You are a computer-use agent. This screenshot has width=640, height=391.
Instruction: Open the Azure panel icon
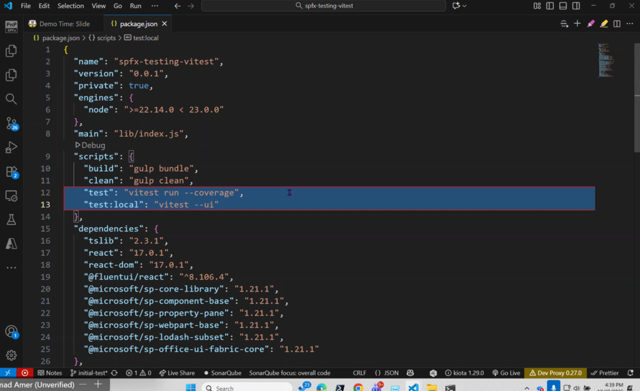[x=11, y=243]
